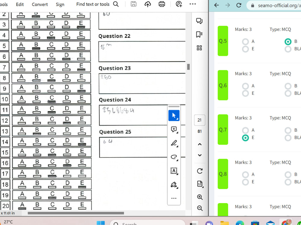Zoom out on the PDF
The height and width of the screenshot is (225, 301).
(200, 208)
